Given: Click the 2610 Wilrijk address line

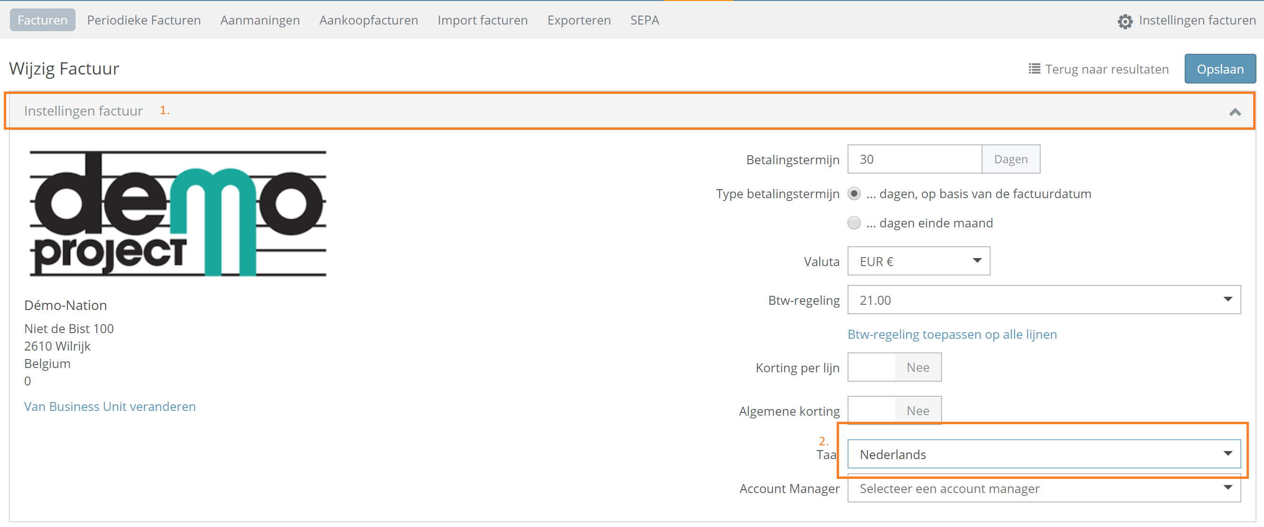Looking at the screenshot, I should pos(57,346).
